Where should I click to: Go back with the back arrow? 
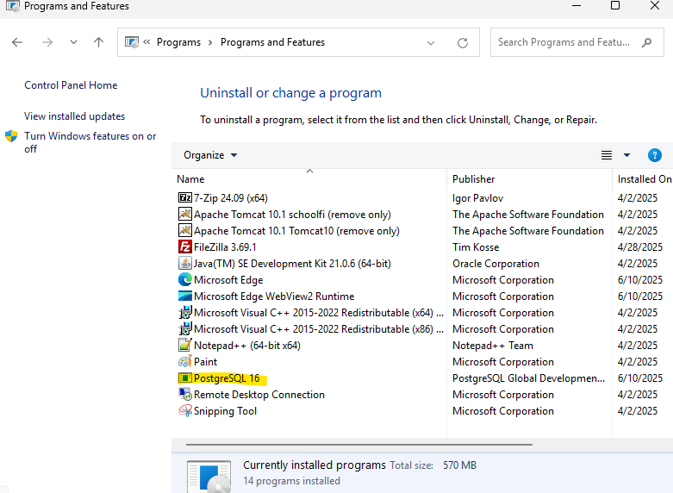(x=17, y=42)
